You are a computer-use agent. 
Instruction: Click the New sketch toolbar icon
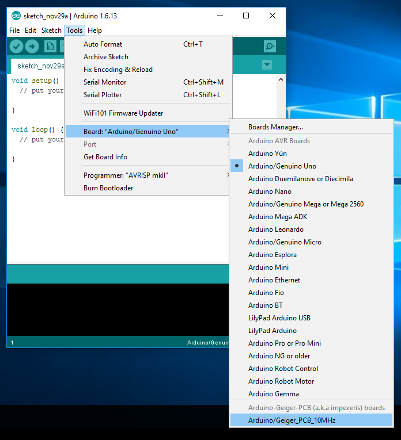tap(50, 47)
